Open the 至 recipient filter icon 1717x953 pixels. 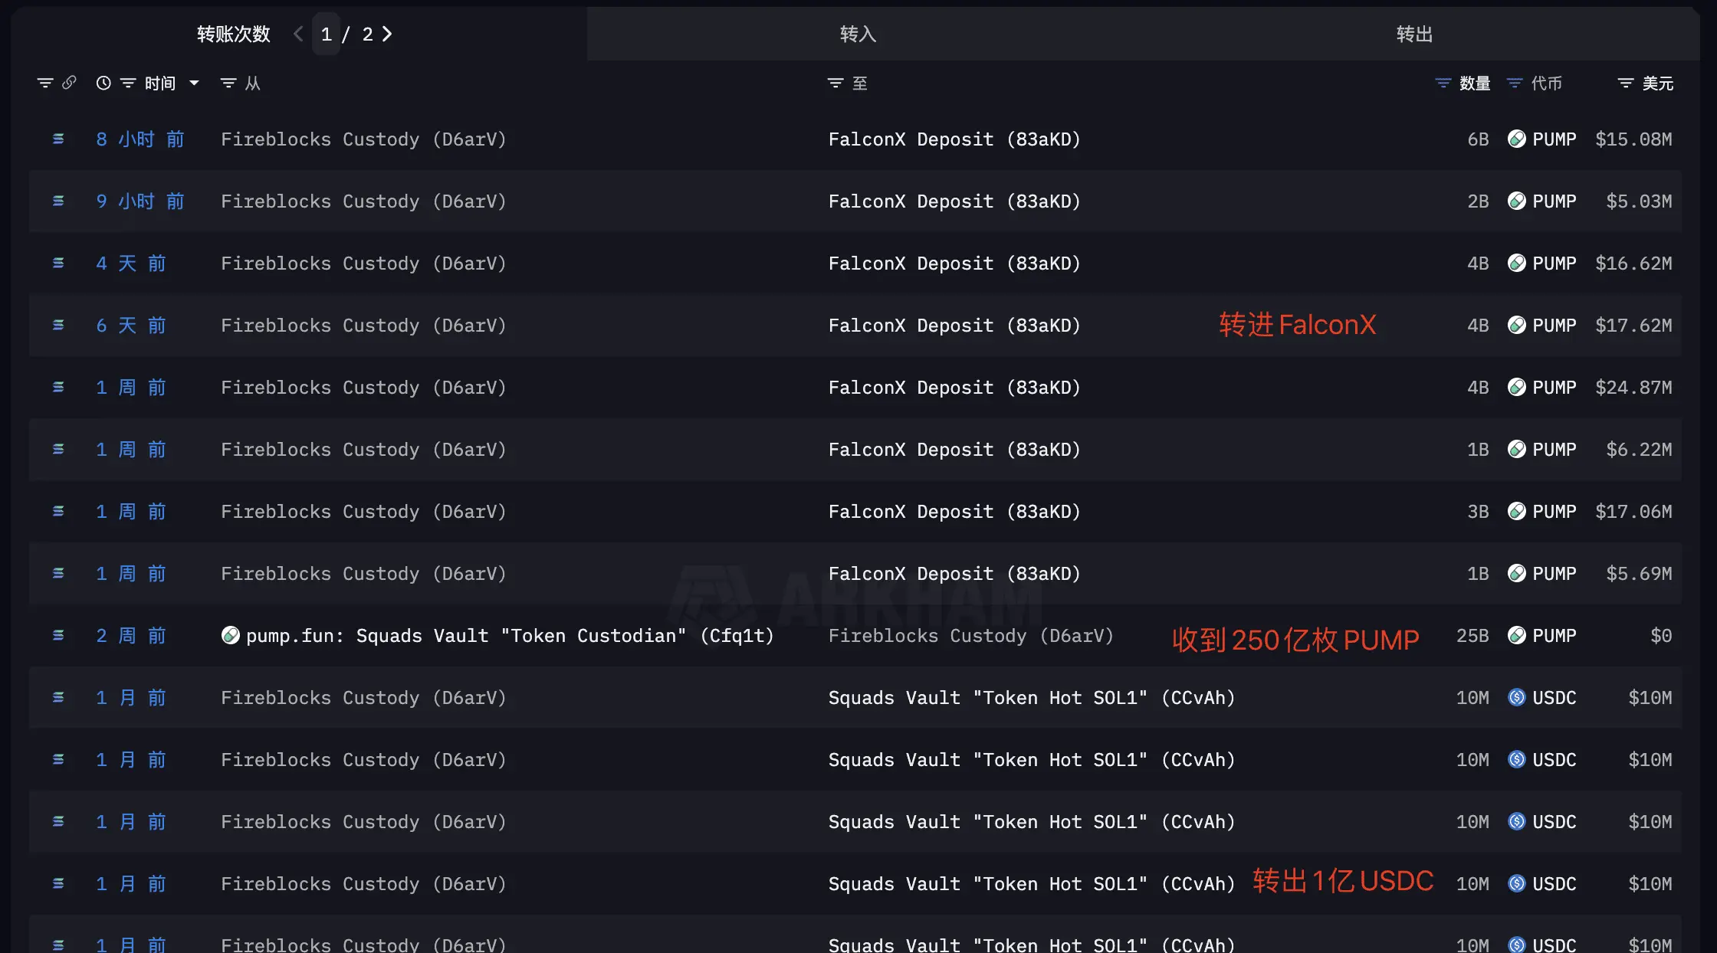point(836,83)
